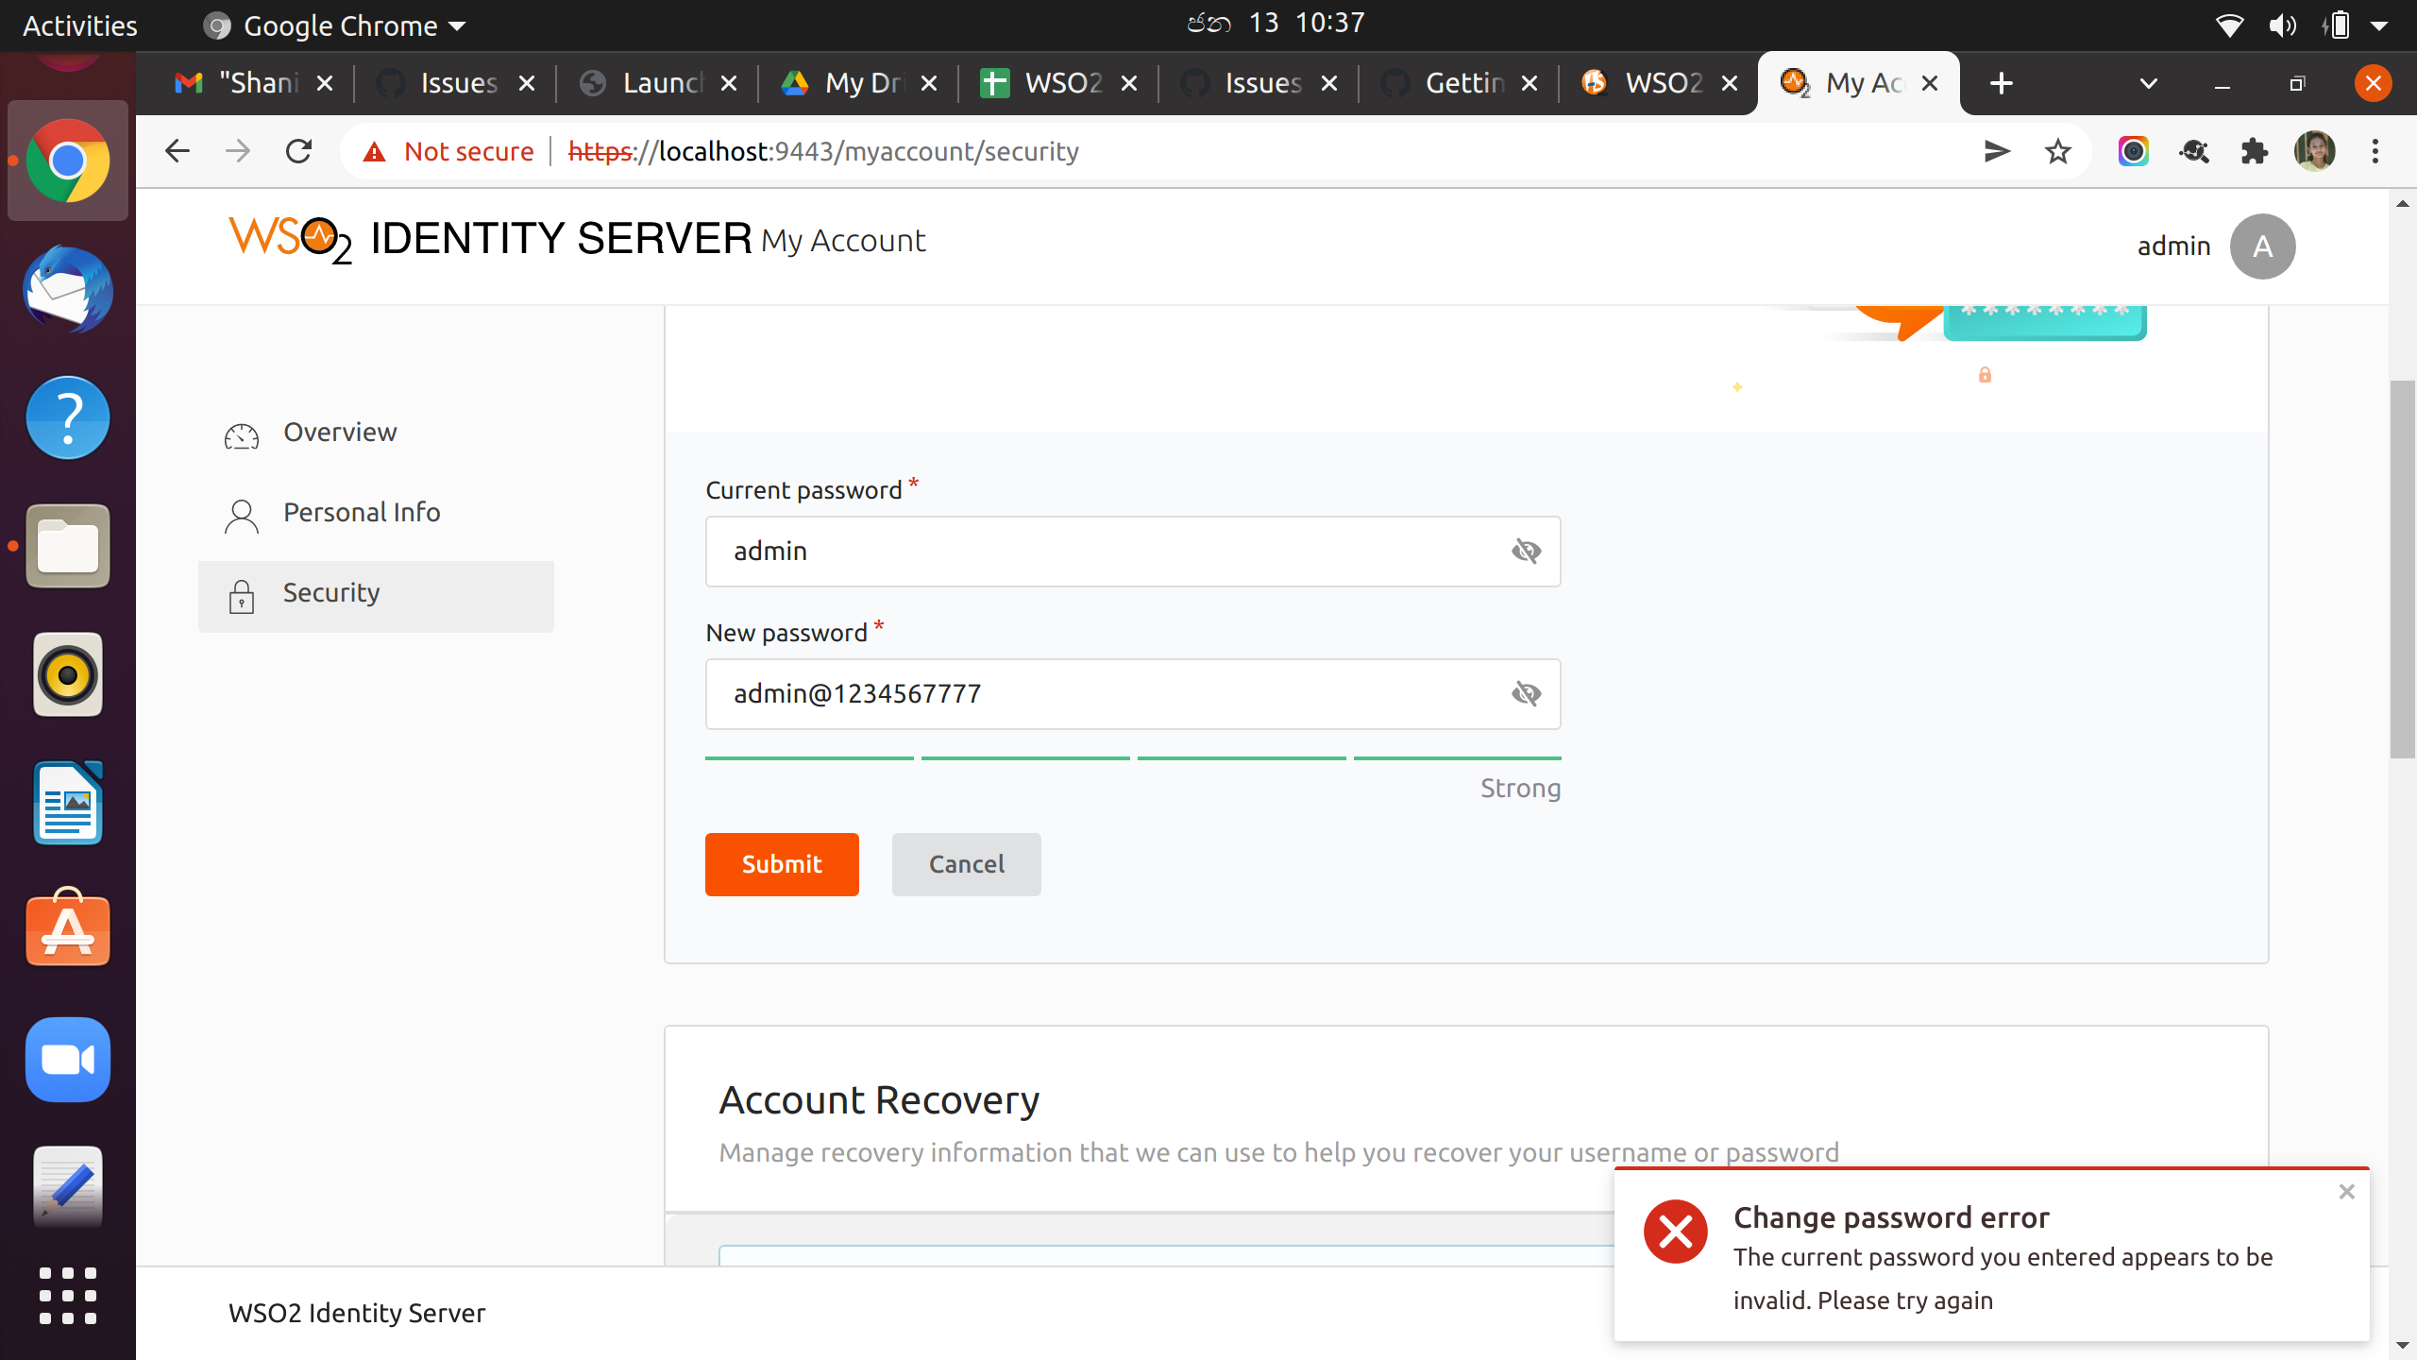Click the Security lock icon in sidebar
Image resolution: width=2417 pixels, height=1360 pixels.
coord(242,596)
